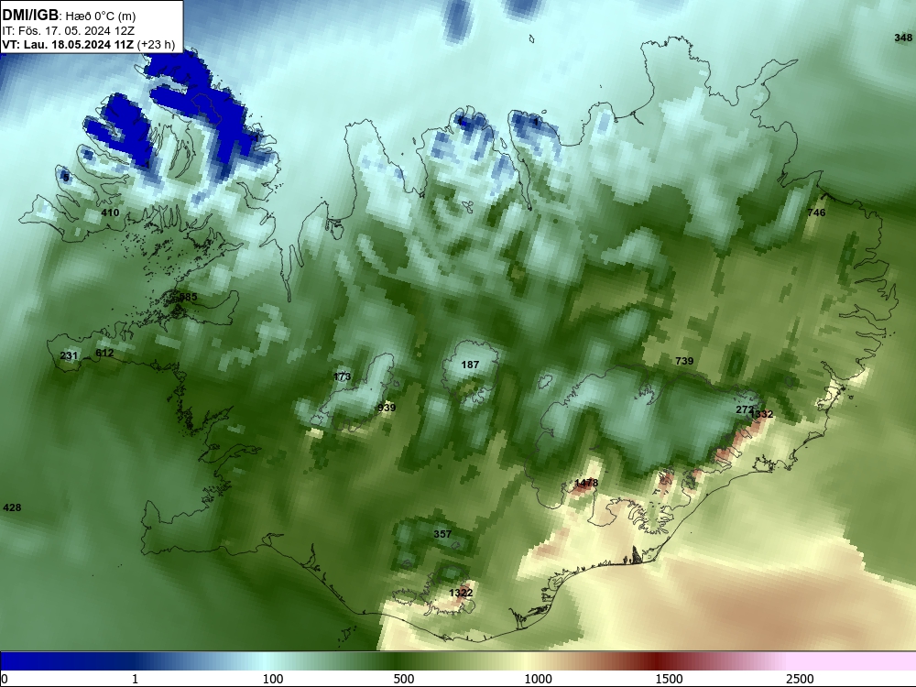Viewport: 916px width, 687px height.
Task: Click the 428 value label over the sea
Action: pyautogui.click(x=12, y=507)
